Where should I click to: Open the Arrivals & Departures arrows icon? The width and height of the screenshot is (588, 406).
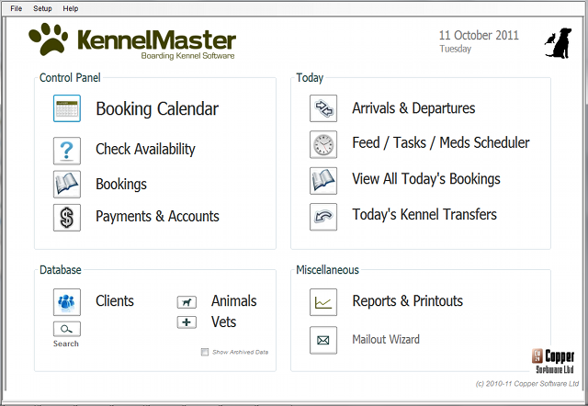(323, 108)
